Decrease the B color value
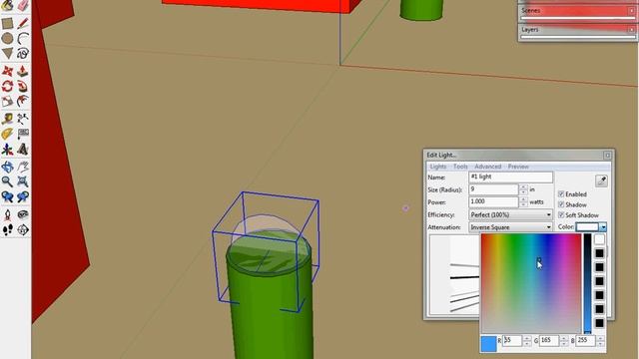The image size is (639, 359). (x=601, y=343)
